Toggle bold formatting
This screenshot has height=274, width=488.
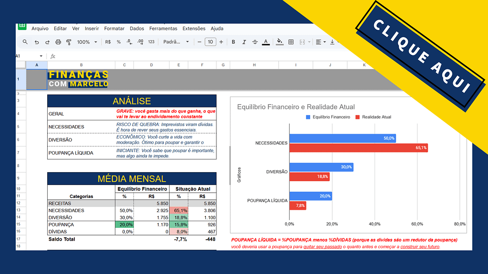[x=234, y=42]
